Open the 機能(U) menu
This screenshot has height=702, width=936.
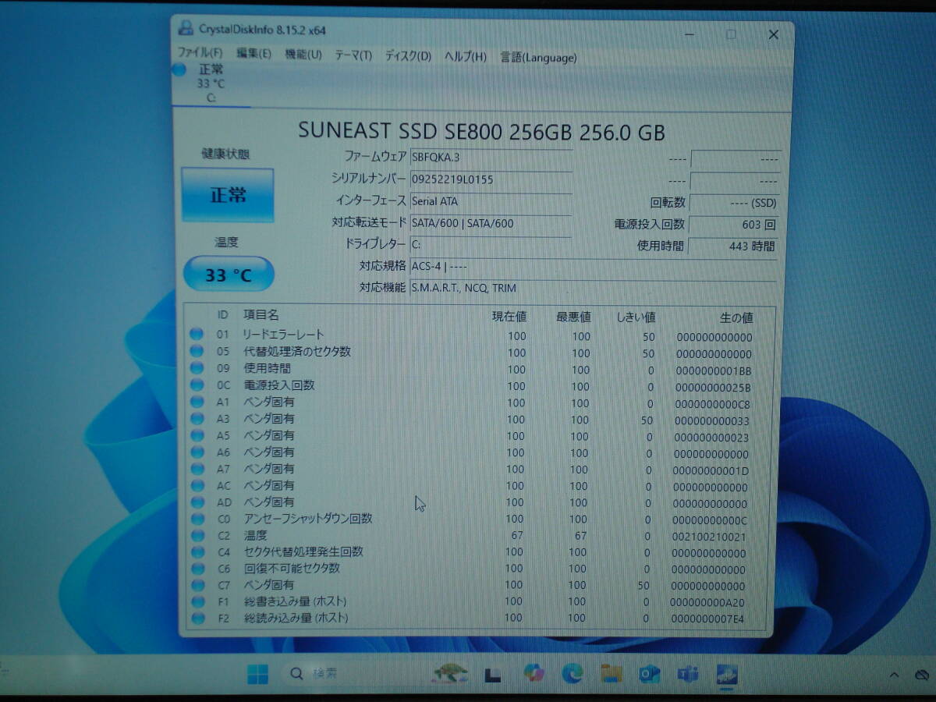tap(303, 55)
